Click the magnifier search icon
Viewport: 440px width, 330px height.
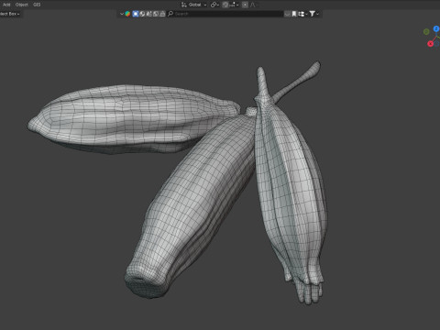pos(170,14)
